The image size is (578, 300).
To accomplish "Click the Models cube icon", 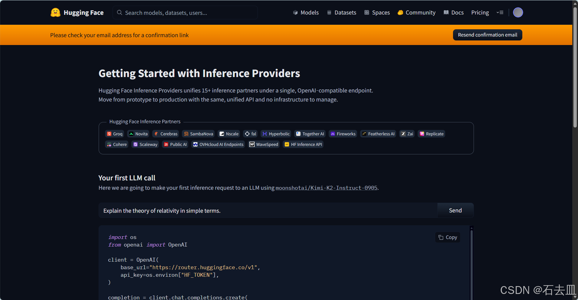I will (x=295, y=13).
